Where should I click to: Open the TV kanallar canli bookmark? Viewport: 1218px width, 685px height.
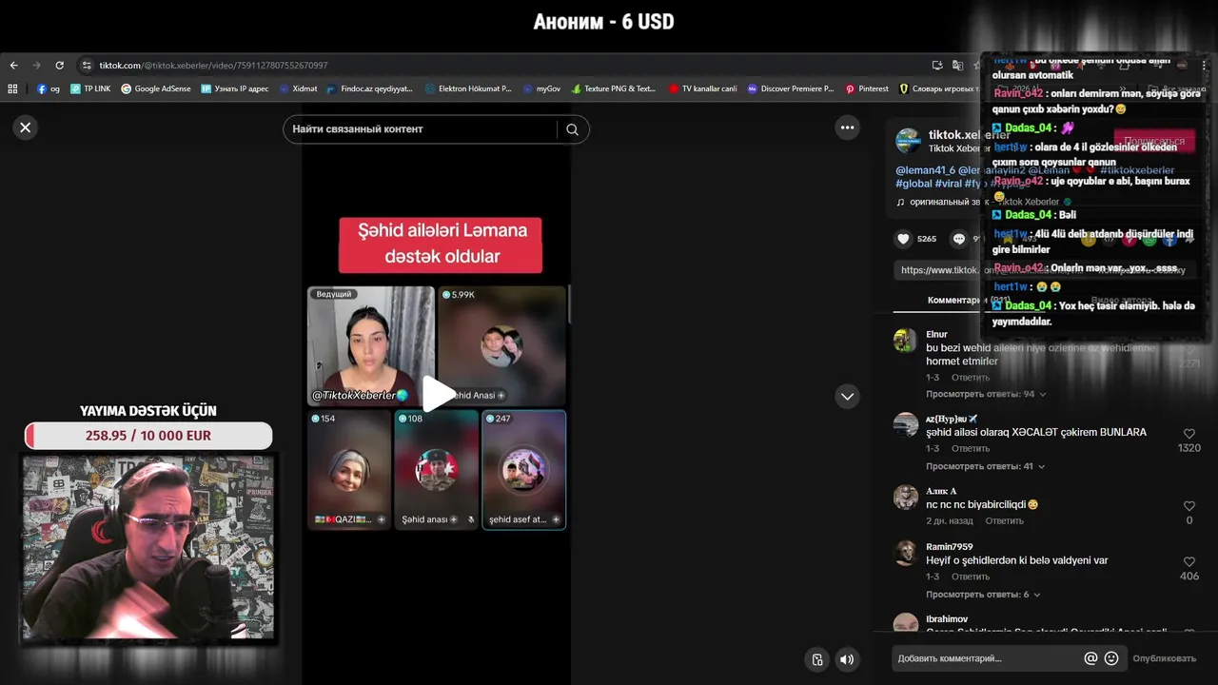pos(702,88)
